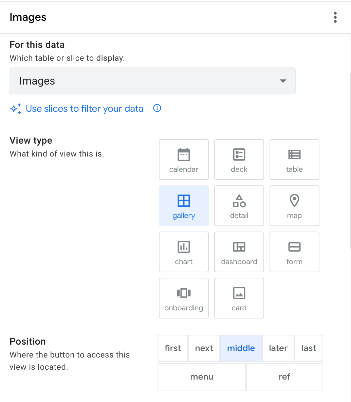Select the map view type
The height and width of the screenshot is (402, 351).
pos(294,206)
